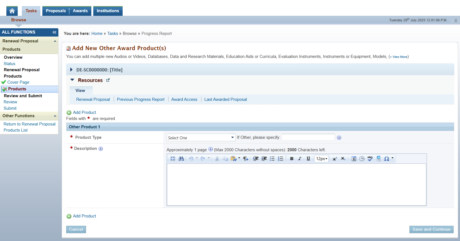
Task: Click the Find and Replace binoculars icon
Action: point(181,159)
